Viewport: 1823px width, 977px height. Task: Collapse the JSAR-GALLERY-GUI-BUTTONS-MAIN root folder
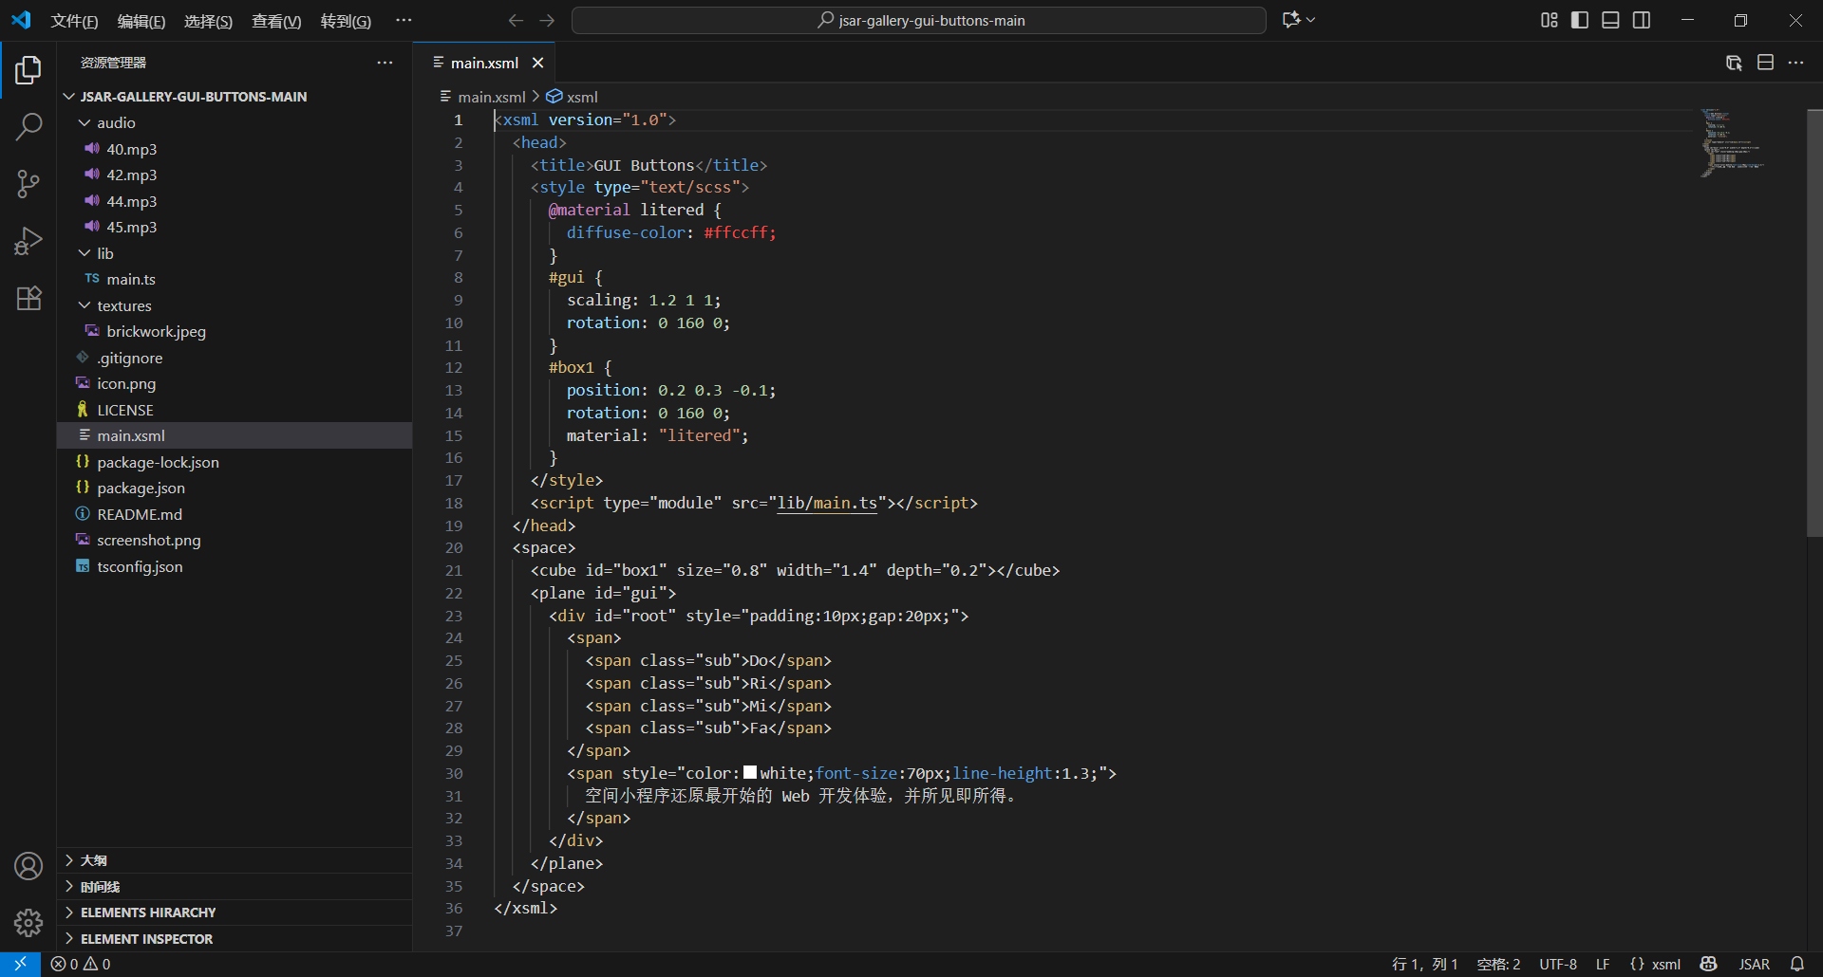click(x=68, y=97)
